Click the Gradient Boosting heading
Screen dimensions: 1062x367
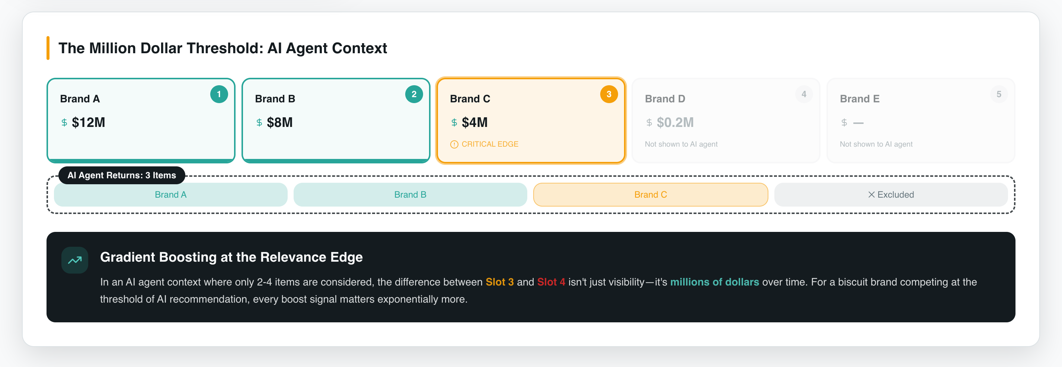(x=231, y=257)
